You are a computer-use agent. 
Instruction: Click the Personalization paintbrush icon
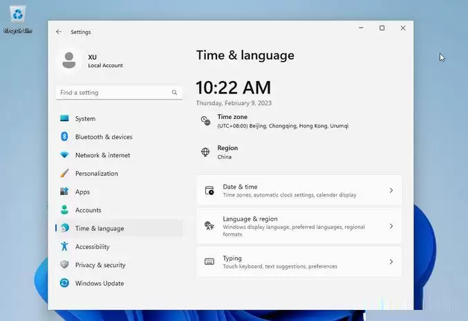[64, 173]
